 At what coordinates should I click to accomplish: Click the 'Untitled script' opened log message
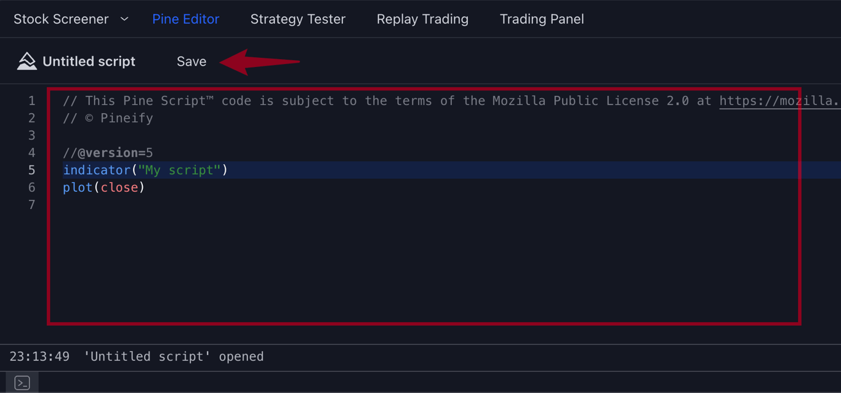coord(174,357)
